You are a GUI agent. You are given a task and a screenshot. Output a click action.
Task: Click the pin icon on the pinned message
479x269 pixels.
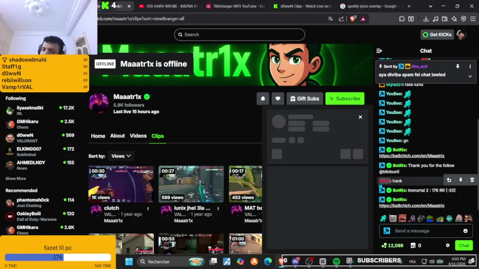(x=457, y=67)
